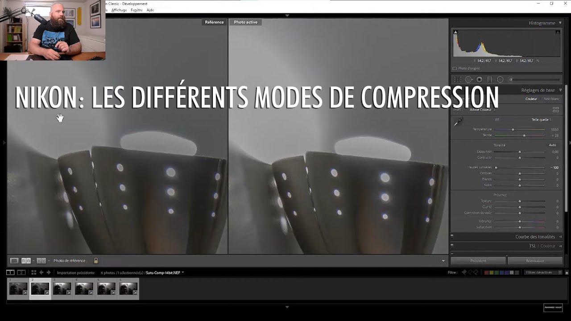571x321 pixels.
Task: Click Importation précédente source text
Action: [x=75, y=272]
